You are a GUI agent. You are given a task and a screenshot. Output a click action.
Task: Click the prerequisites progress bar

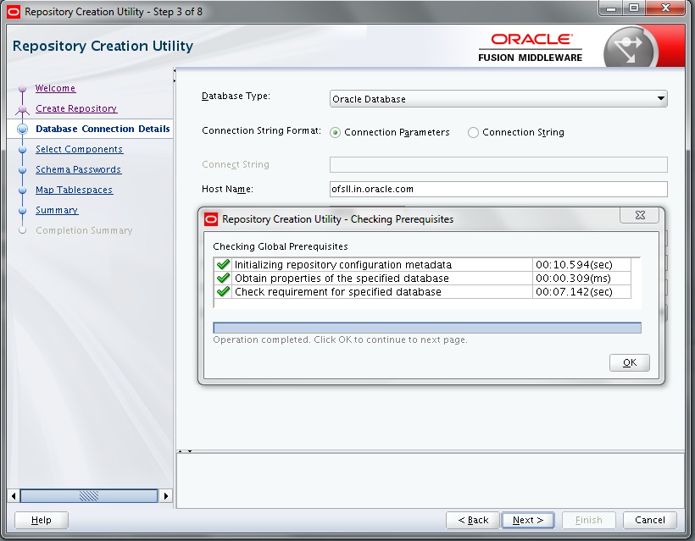pos(427,328)
